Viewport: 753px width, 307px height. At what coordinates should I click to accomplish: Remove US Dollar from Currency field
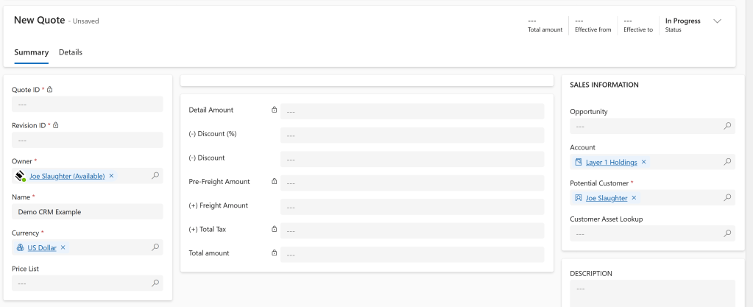pos(63,247)
